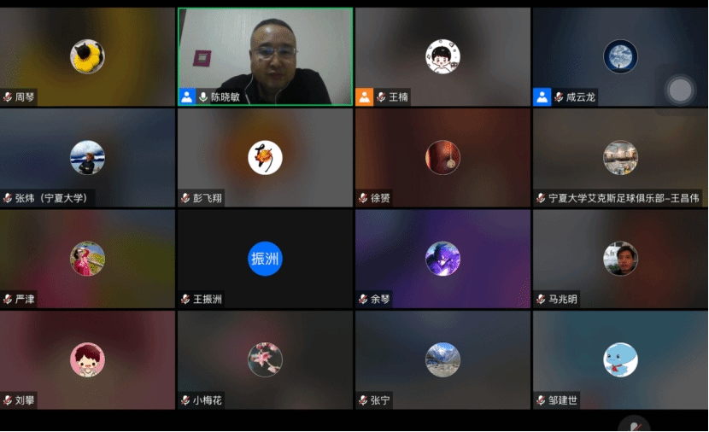Click the sunflower avatar of 周琴
Viewport: 709px width, 432px height.
point(87,56)
